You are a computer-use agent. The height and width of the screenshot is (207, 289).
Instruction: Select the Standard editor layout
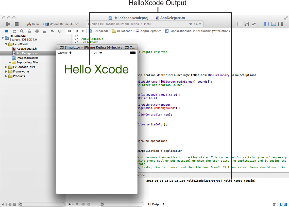(240, 24)
